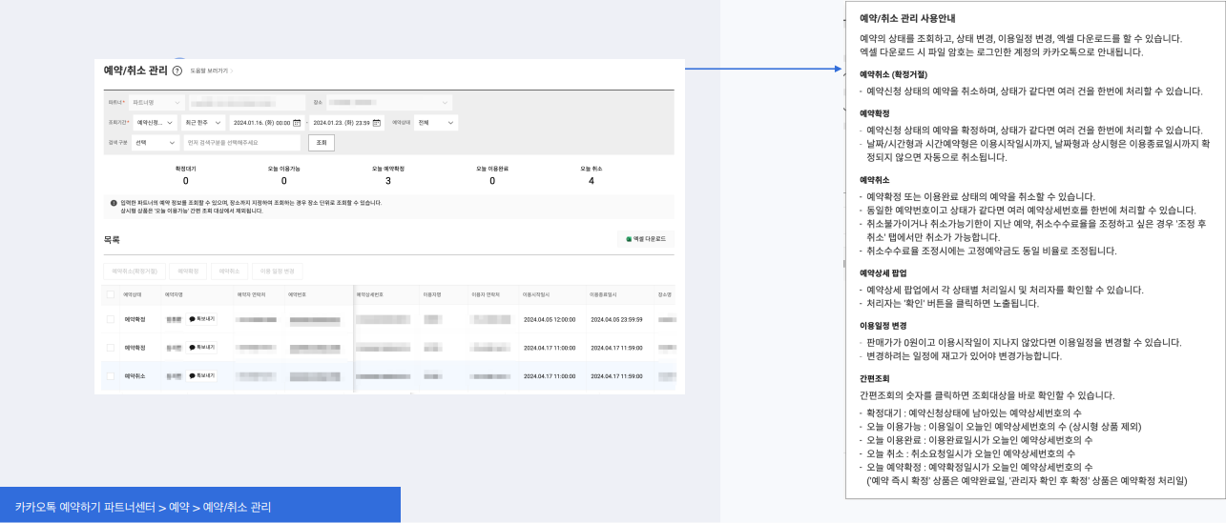
Task: Open the start date calendar icon
Action: pyautogui.click(x=297, y=123)
